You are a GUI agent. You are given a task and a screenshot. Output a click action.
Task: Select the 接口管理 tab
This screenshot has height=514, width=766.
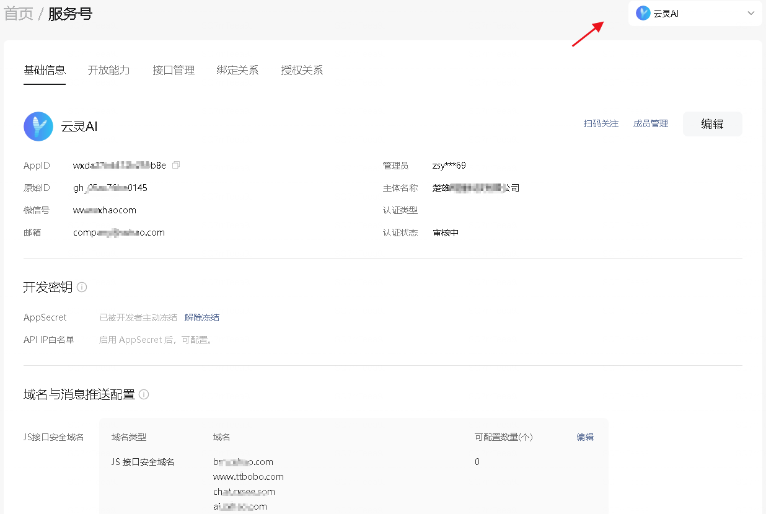point(174,70)
